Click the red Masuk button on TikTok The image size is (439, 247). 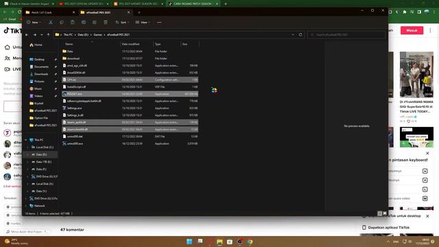click(x=412, y=30)
